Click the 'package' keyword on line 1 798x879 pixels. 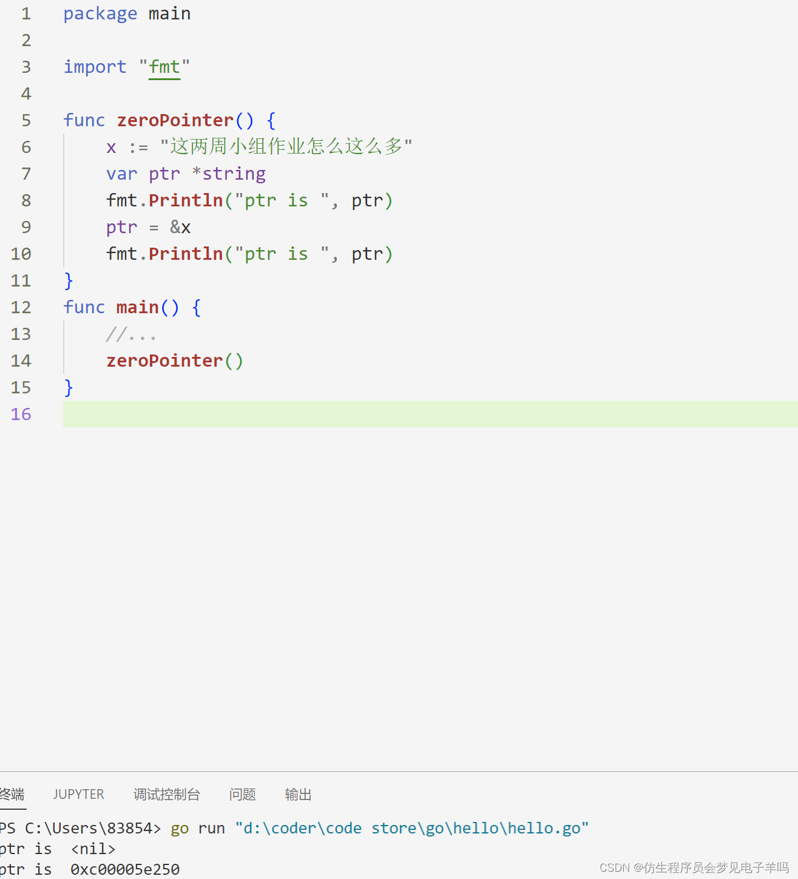(x=100, y=14)
